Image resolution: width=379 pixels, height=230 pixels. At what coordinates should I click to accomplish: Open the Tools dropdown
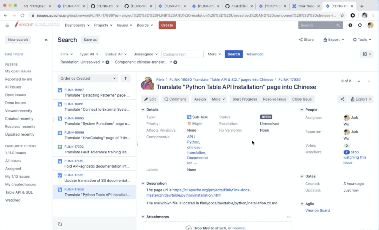pyautogui.click(x=362, y=40)
